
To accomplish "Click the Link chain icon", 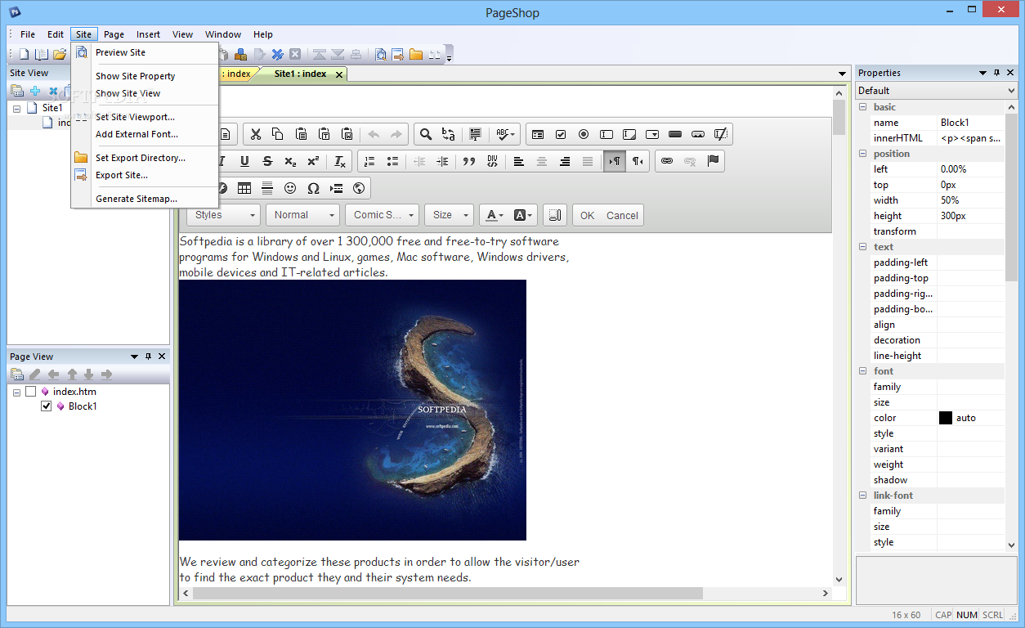I will (667, 161).
